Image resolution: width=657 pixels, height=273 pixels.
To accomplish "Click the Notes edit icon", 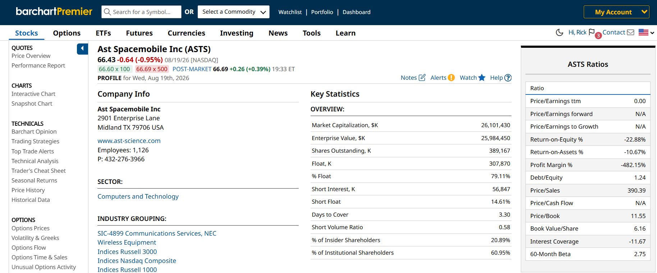I will tap(422, 78).
